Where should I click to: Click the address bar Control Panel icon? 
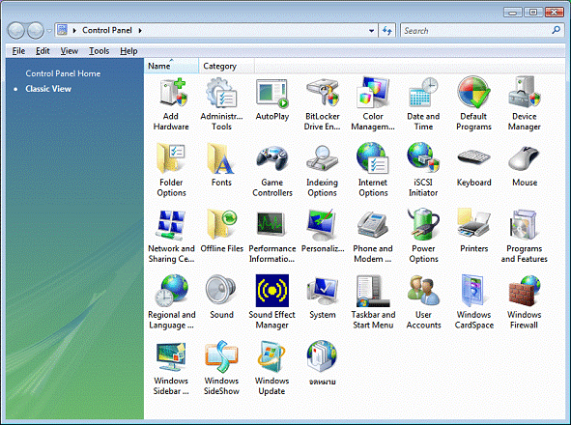coord(62,30)
